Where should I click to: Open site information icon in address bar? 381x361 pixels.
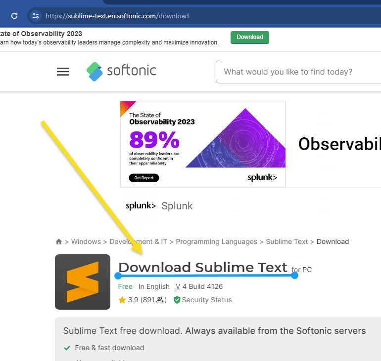coord(36,16)
